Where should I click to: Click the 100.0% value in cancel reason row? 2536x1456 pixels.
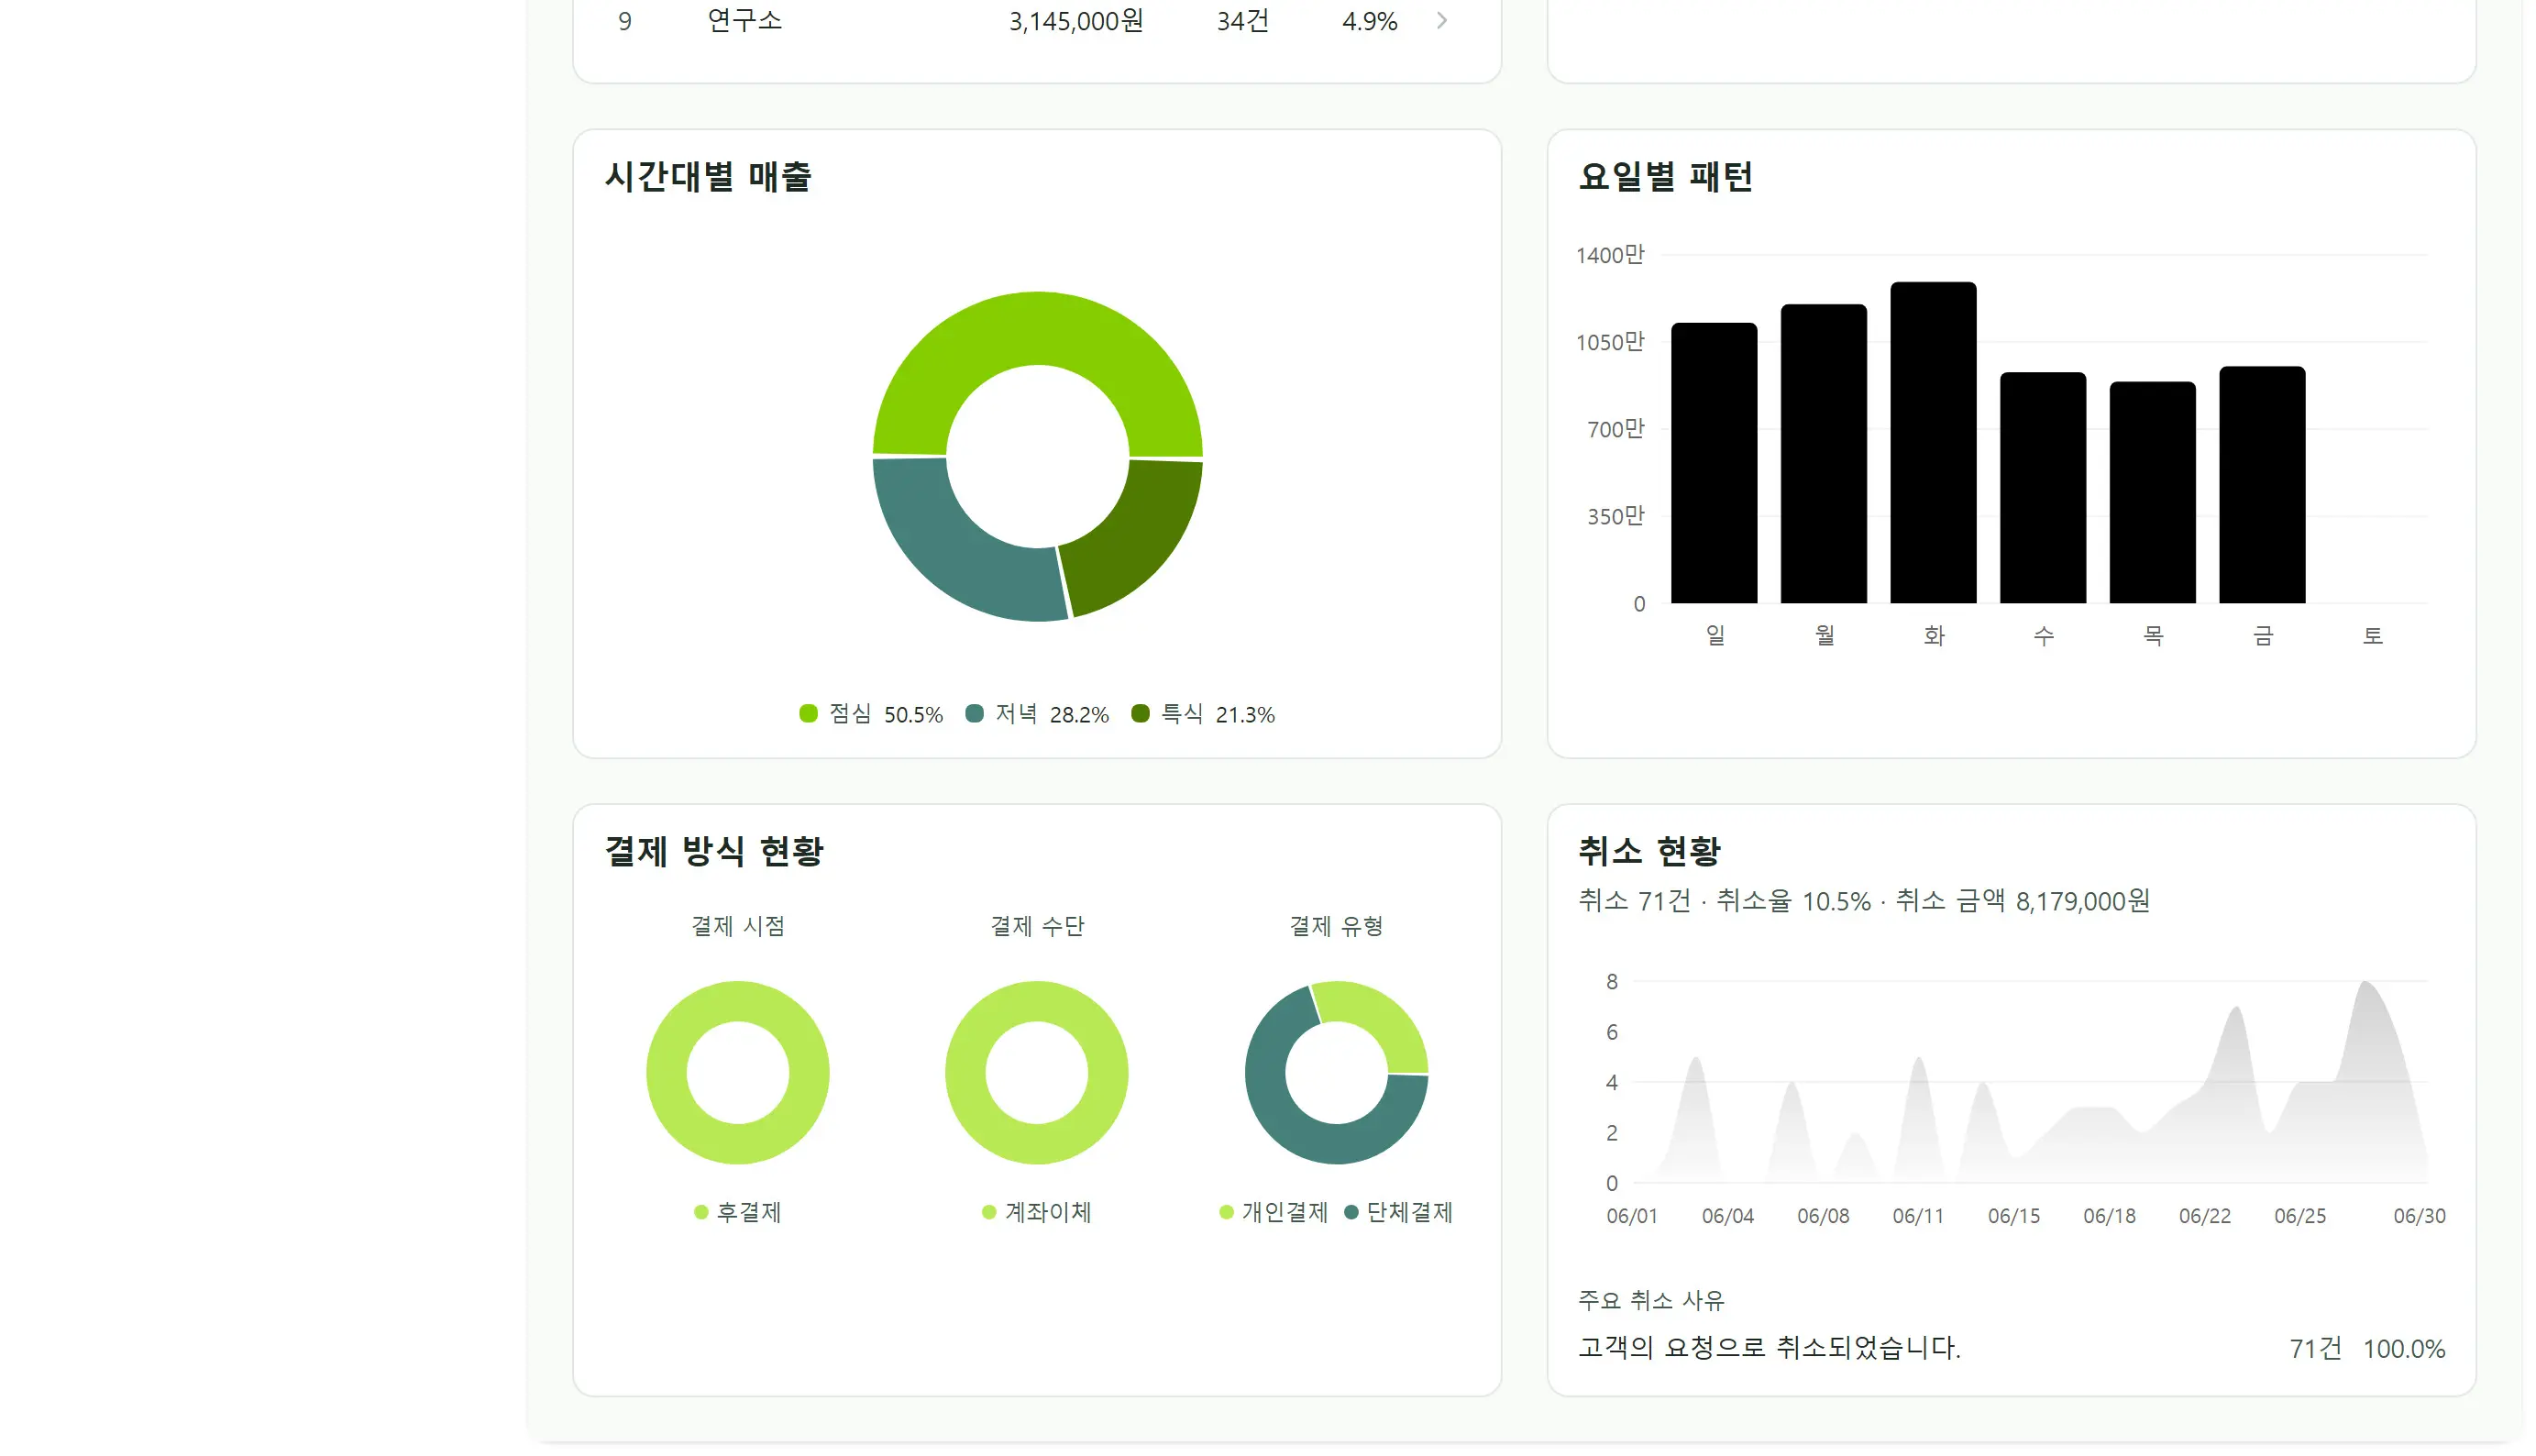(x=2404, y=1349)
